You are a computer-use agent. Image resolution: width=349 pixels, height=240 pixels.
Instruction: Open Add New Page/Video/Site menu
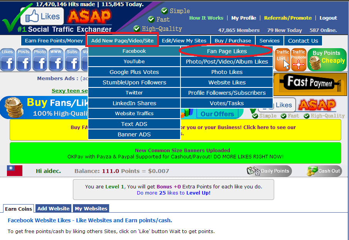click(122, 41)
